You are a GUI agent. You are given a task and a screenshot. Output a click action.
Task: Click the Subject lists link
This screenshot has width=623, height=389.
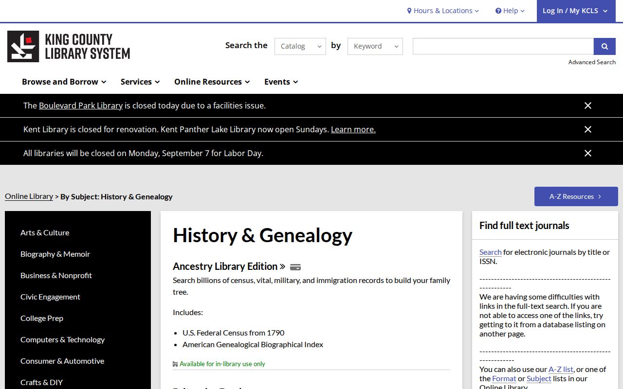click(x=539, y=378)
